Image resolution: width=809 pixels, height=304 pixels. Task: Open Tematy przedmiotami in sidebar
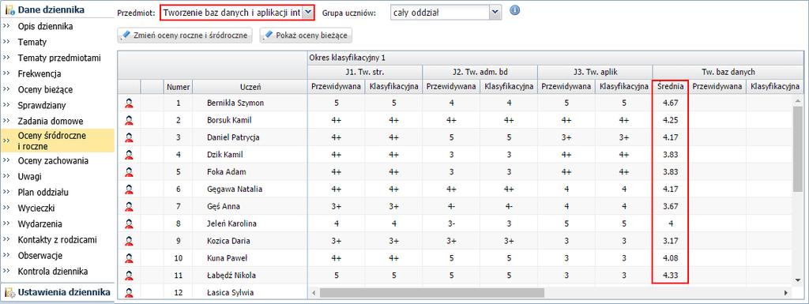[59, 58]
